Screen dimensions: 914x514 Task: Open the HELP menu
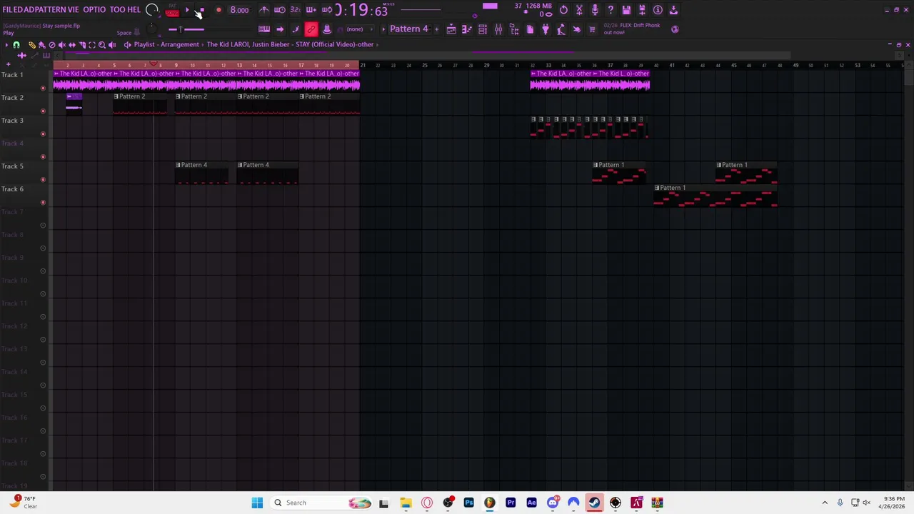[x=134, y=10]
